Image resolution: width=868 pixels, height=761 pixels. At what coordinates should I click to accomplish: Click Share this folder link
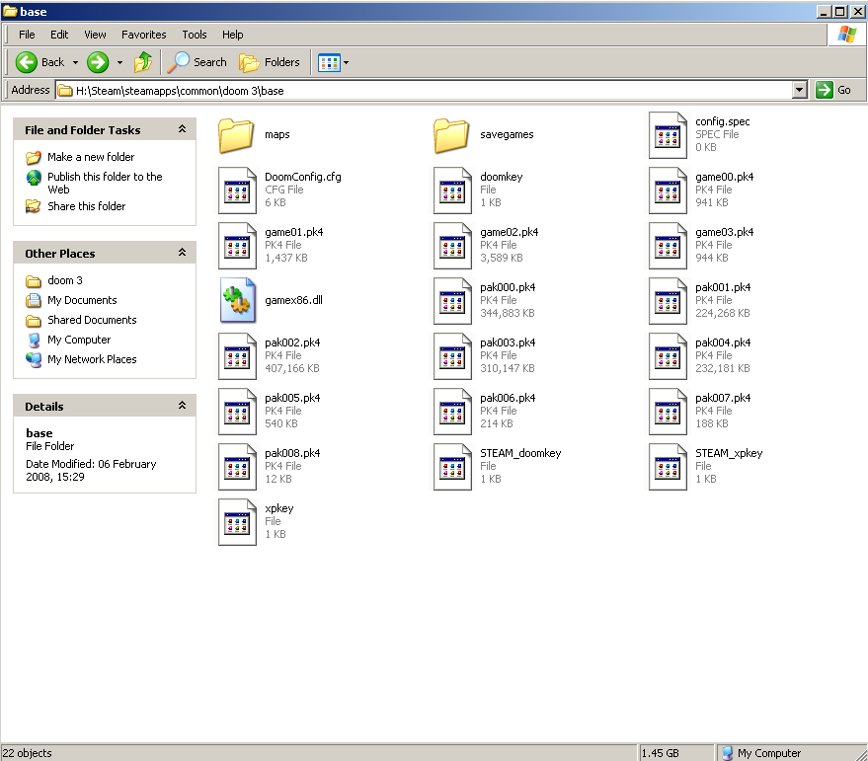pyautogui.click(x=86, y=206)
